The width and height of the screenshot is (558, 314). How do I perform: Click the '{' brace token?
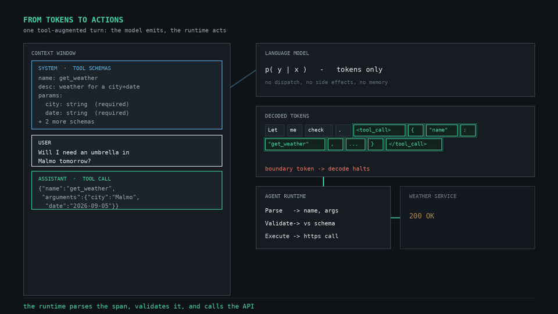(416, 130)
